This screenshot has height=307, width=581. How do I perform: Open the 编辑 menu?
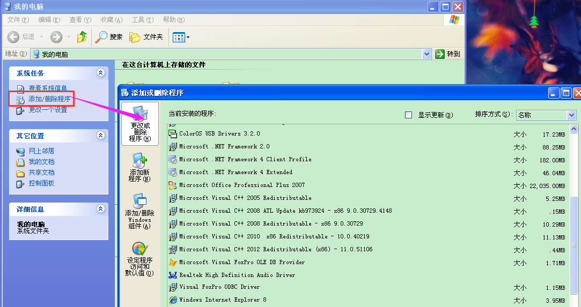49,20
